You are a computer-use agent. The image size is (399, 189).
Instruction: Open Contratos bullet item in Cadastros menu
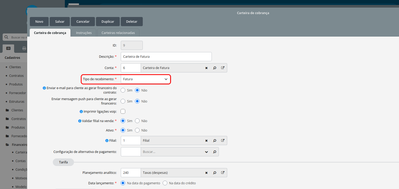(x=16, y=76)
